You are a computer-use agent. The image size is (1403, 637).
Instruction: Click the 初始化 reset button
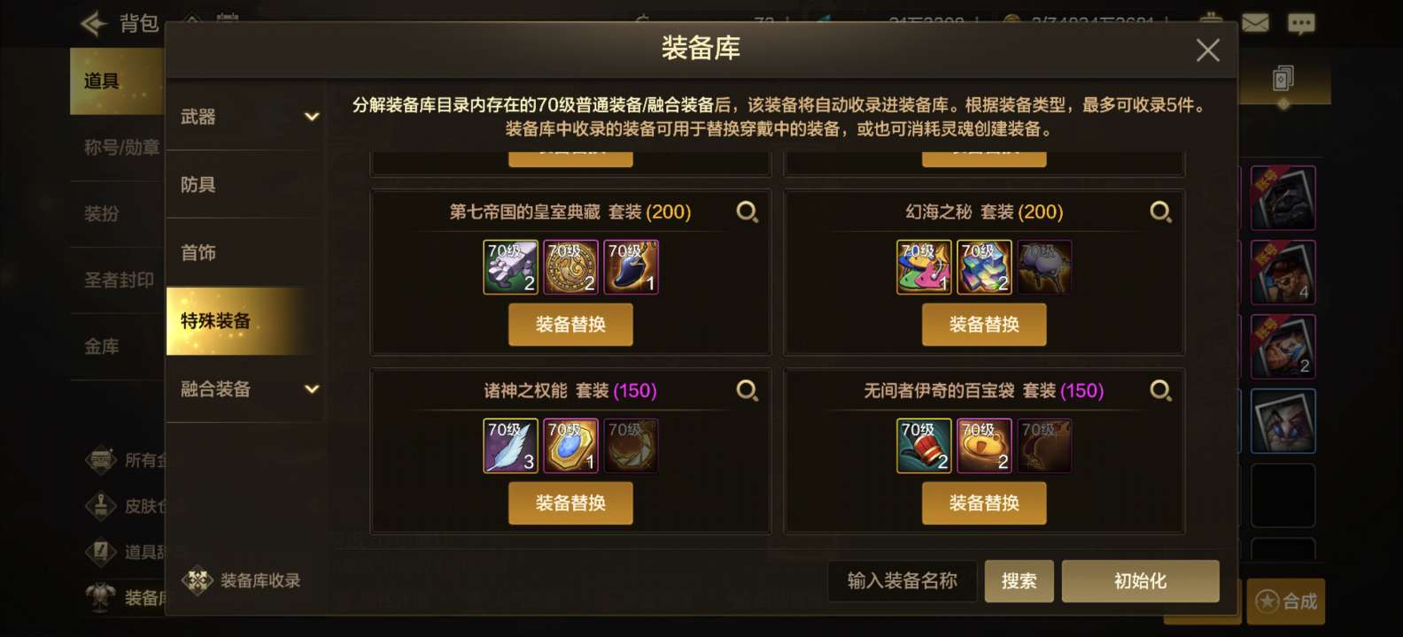(x=1141, y=581)
